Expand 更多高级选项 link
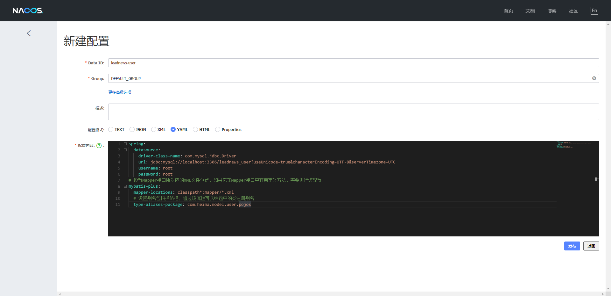Viewport: 611px width, 296px height. (x=120, y=92)
